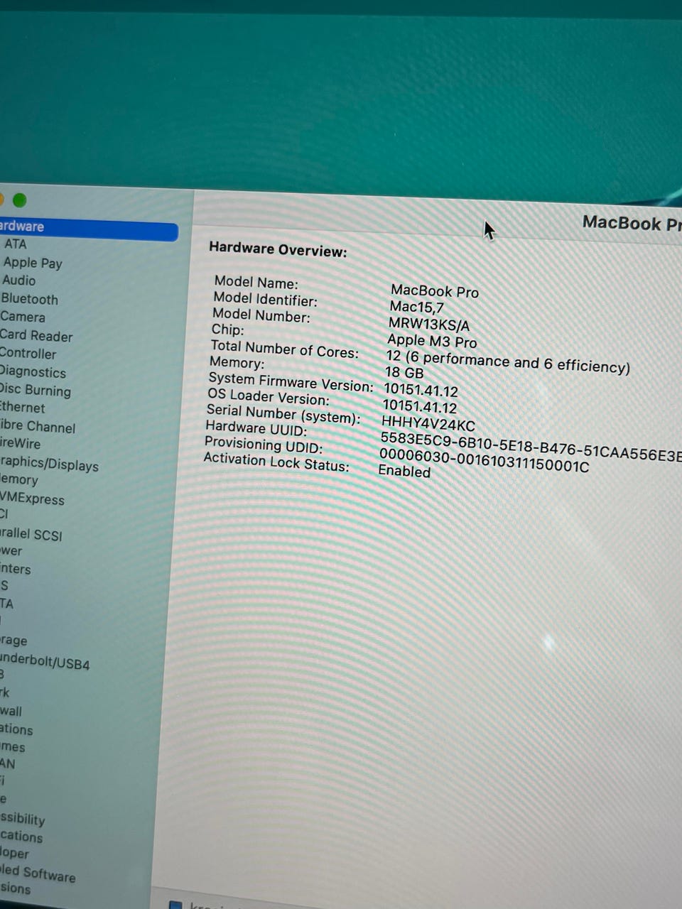682x909 pixels.
Task: Show Bluetooth hardware details
Action: tap(29, 299)
